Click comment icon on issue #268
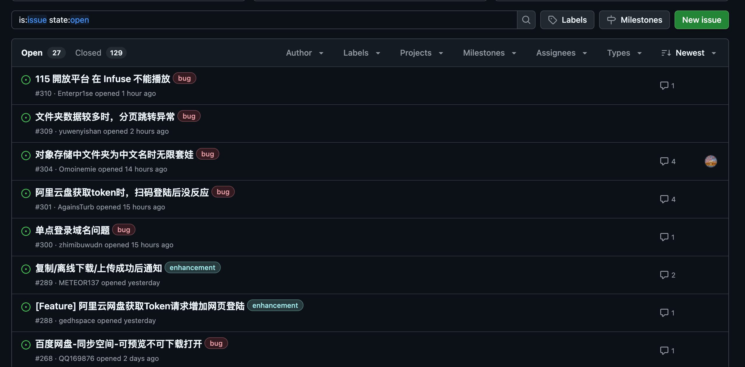This screenshot has width=745, height=367. (x=664, y=351)
